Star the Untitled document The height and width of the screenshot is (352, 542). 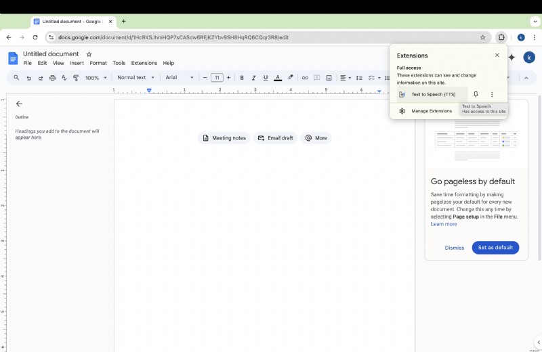click(x=89, y=54)
